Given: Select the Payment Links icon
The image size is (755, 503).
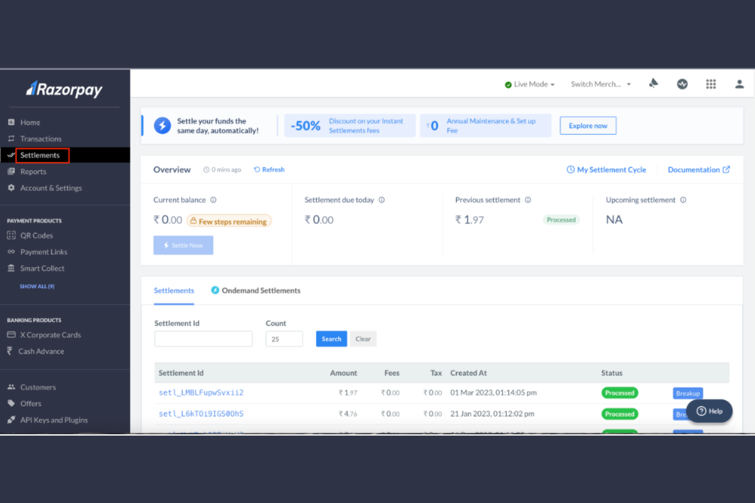Looking at the screenshot, I should coord(12,251).
